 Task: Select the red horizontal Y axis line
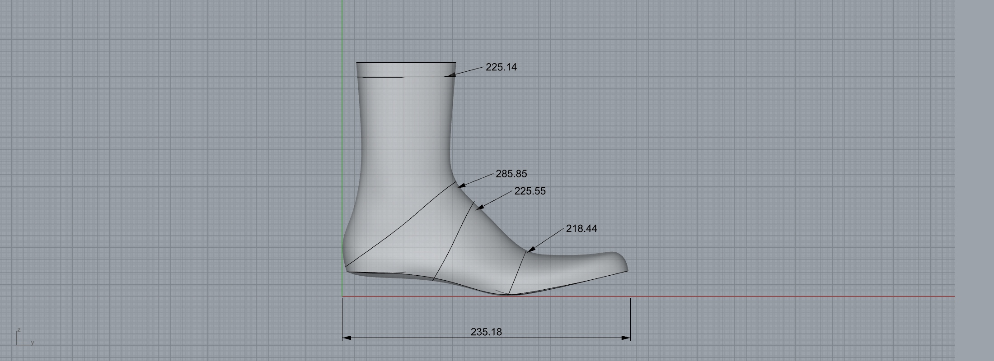pyautogui.click(x=768, y=296)
